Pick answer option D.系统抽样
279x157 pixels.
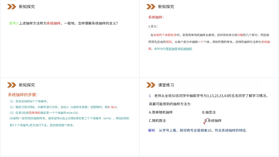(x=214, y=121)
